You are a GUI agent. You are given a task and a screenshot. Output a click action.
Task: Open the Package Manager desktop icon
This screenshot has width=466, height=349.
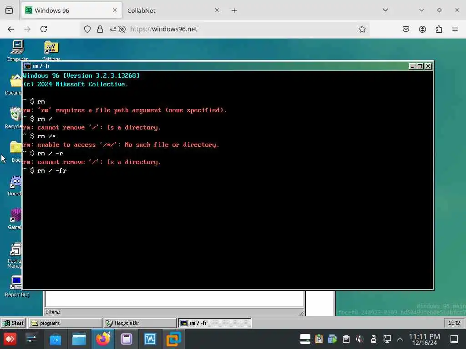pos(15,255)
